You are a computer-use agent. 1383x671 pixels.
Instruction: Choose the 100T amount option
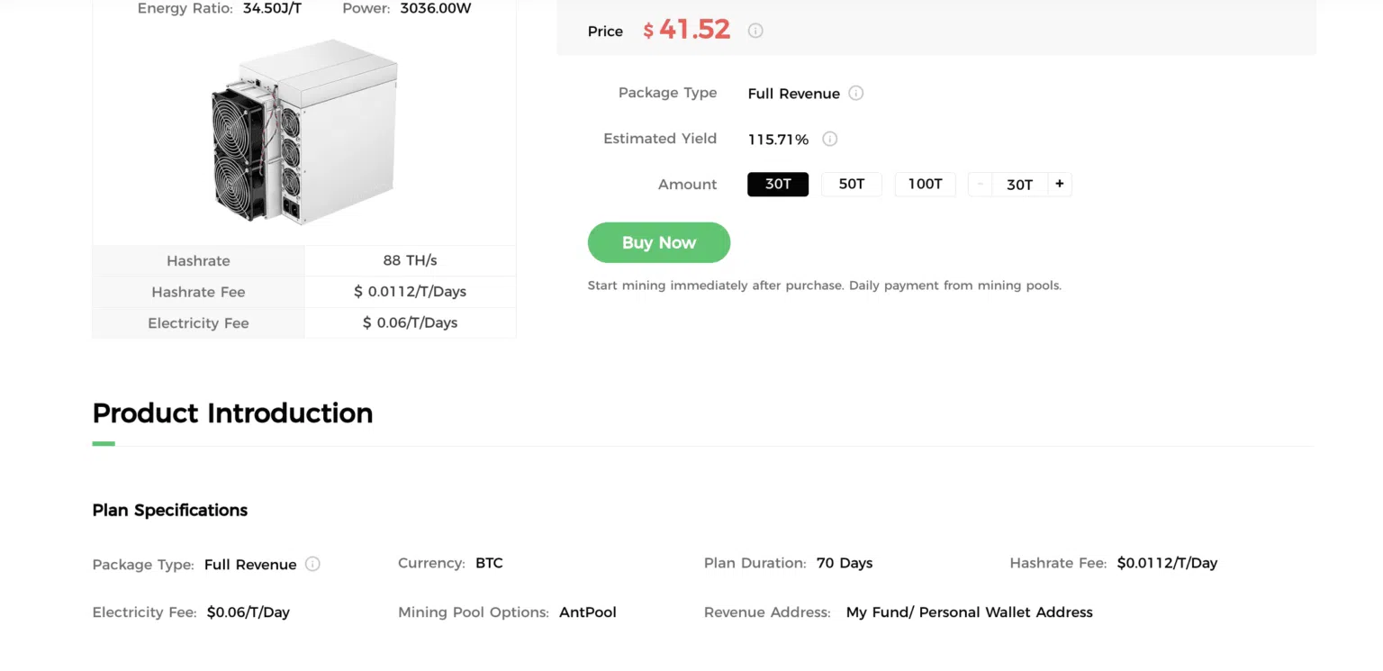[925, 184]
